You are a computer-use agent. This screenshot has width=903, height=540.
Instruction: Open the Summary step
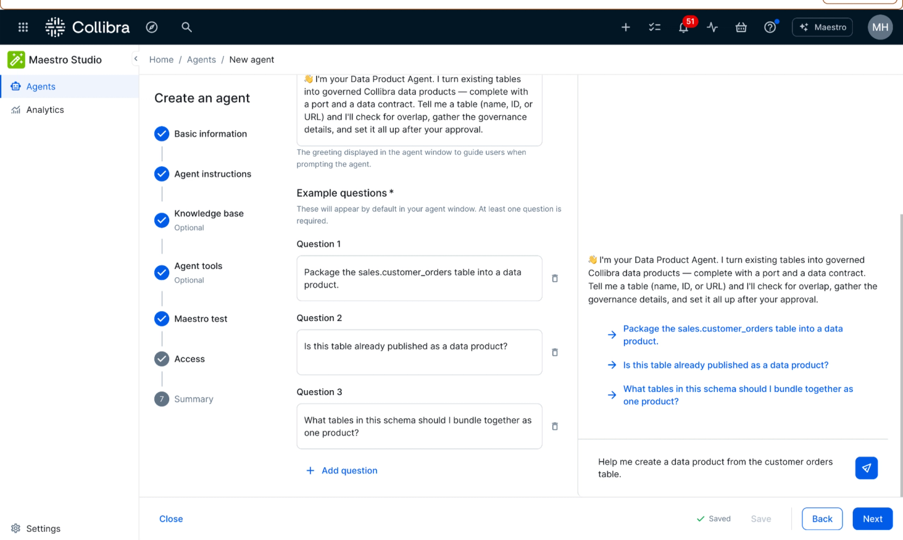184,399
